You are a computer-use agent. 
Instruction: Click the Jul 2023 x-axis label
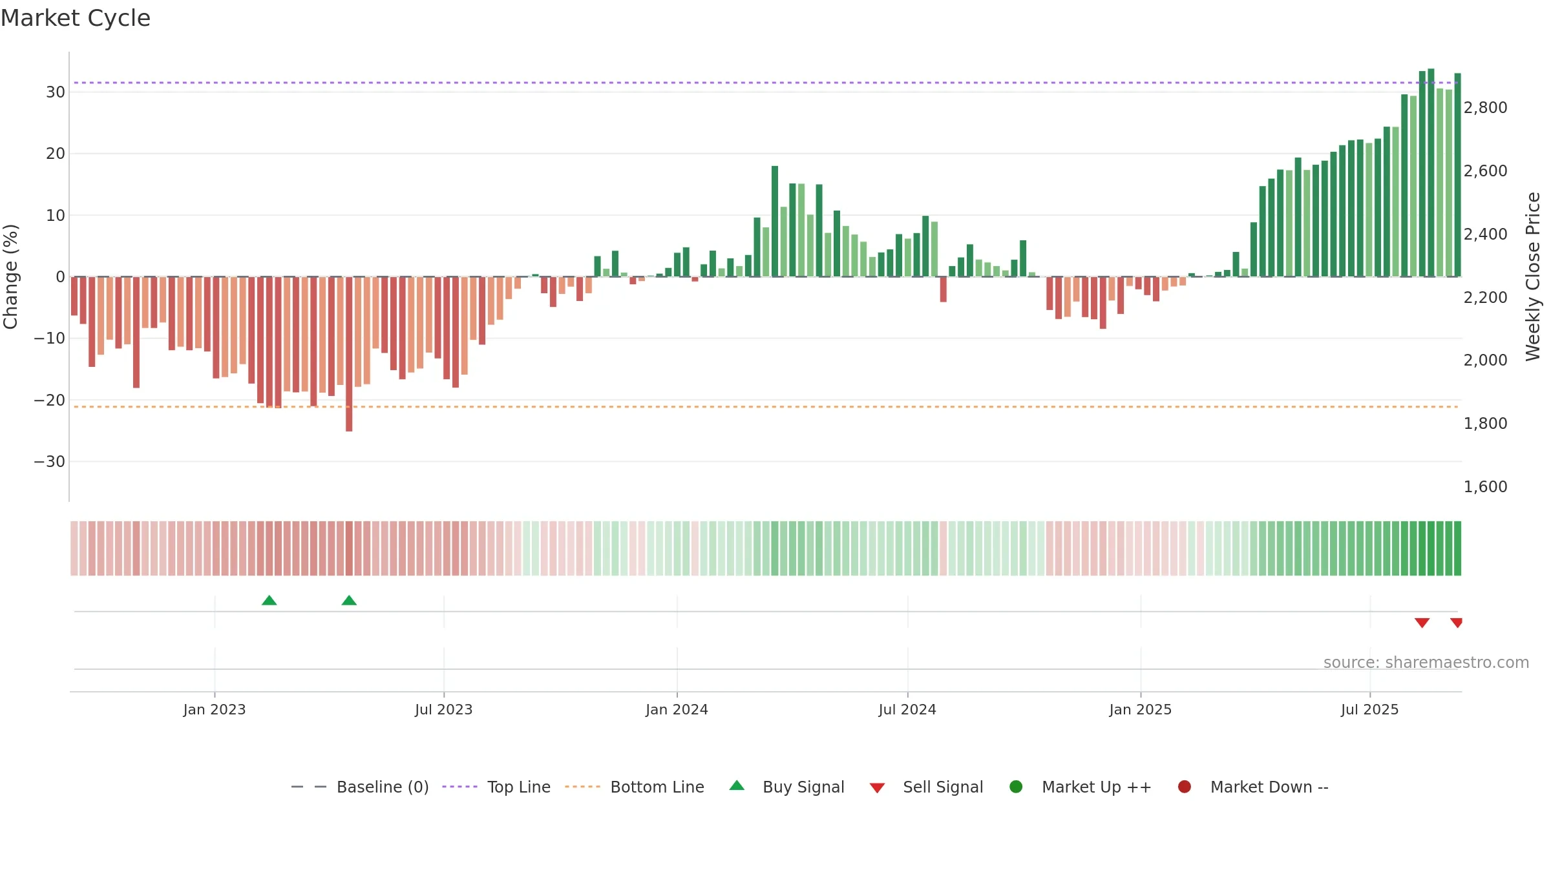(444, 710)
